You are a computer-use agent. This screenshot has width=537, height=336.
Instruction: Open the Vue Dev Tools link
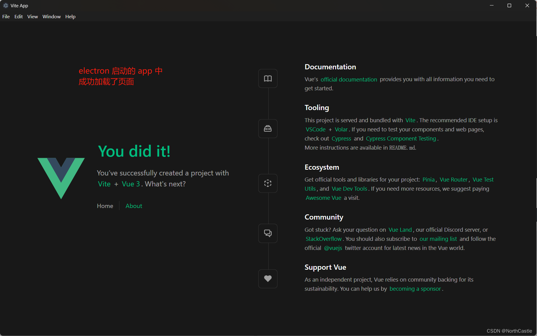pyautogui.click(x=349, y=189)
